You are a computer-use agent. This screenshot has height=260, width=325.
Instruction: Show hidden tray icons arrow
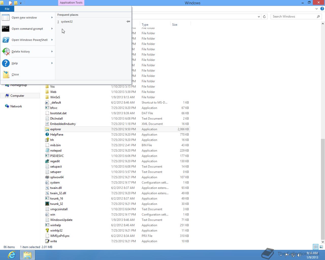[281, 255]
